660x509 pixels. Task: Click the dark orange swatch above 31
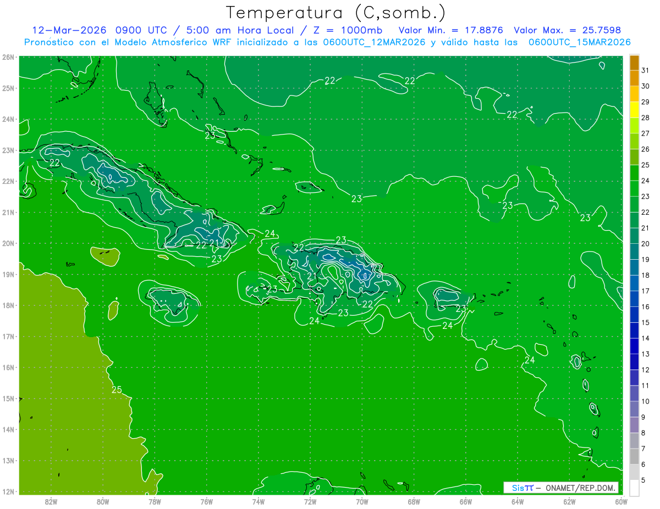(x=634, y=63)
